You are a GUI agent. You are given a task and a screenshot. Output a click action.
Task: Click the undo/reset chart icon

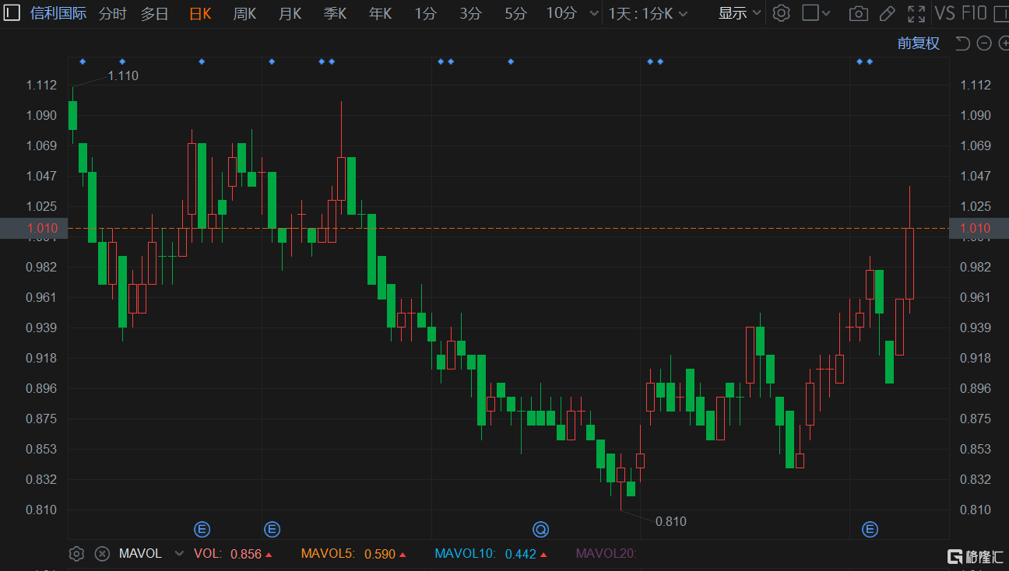point(962,44)
